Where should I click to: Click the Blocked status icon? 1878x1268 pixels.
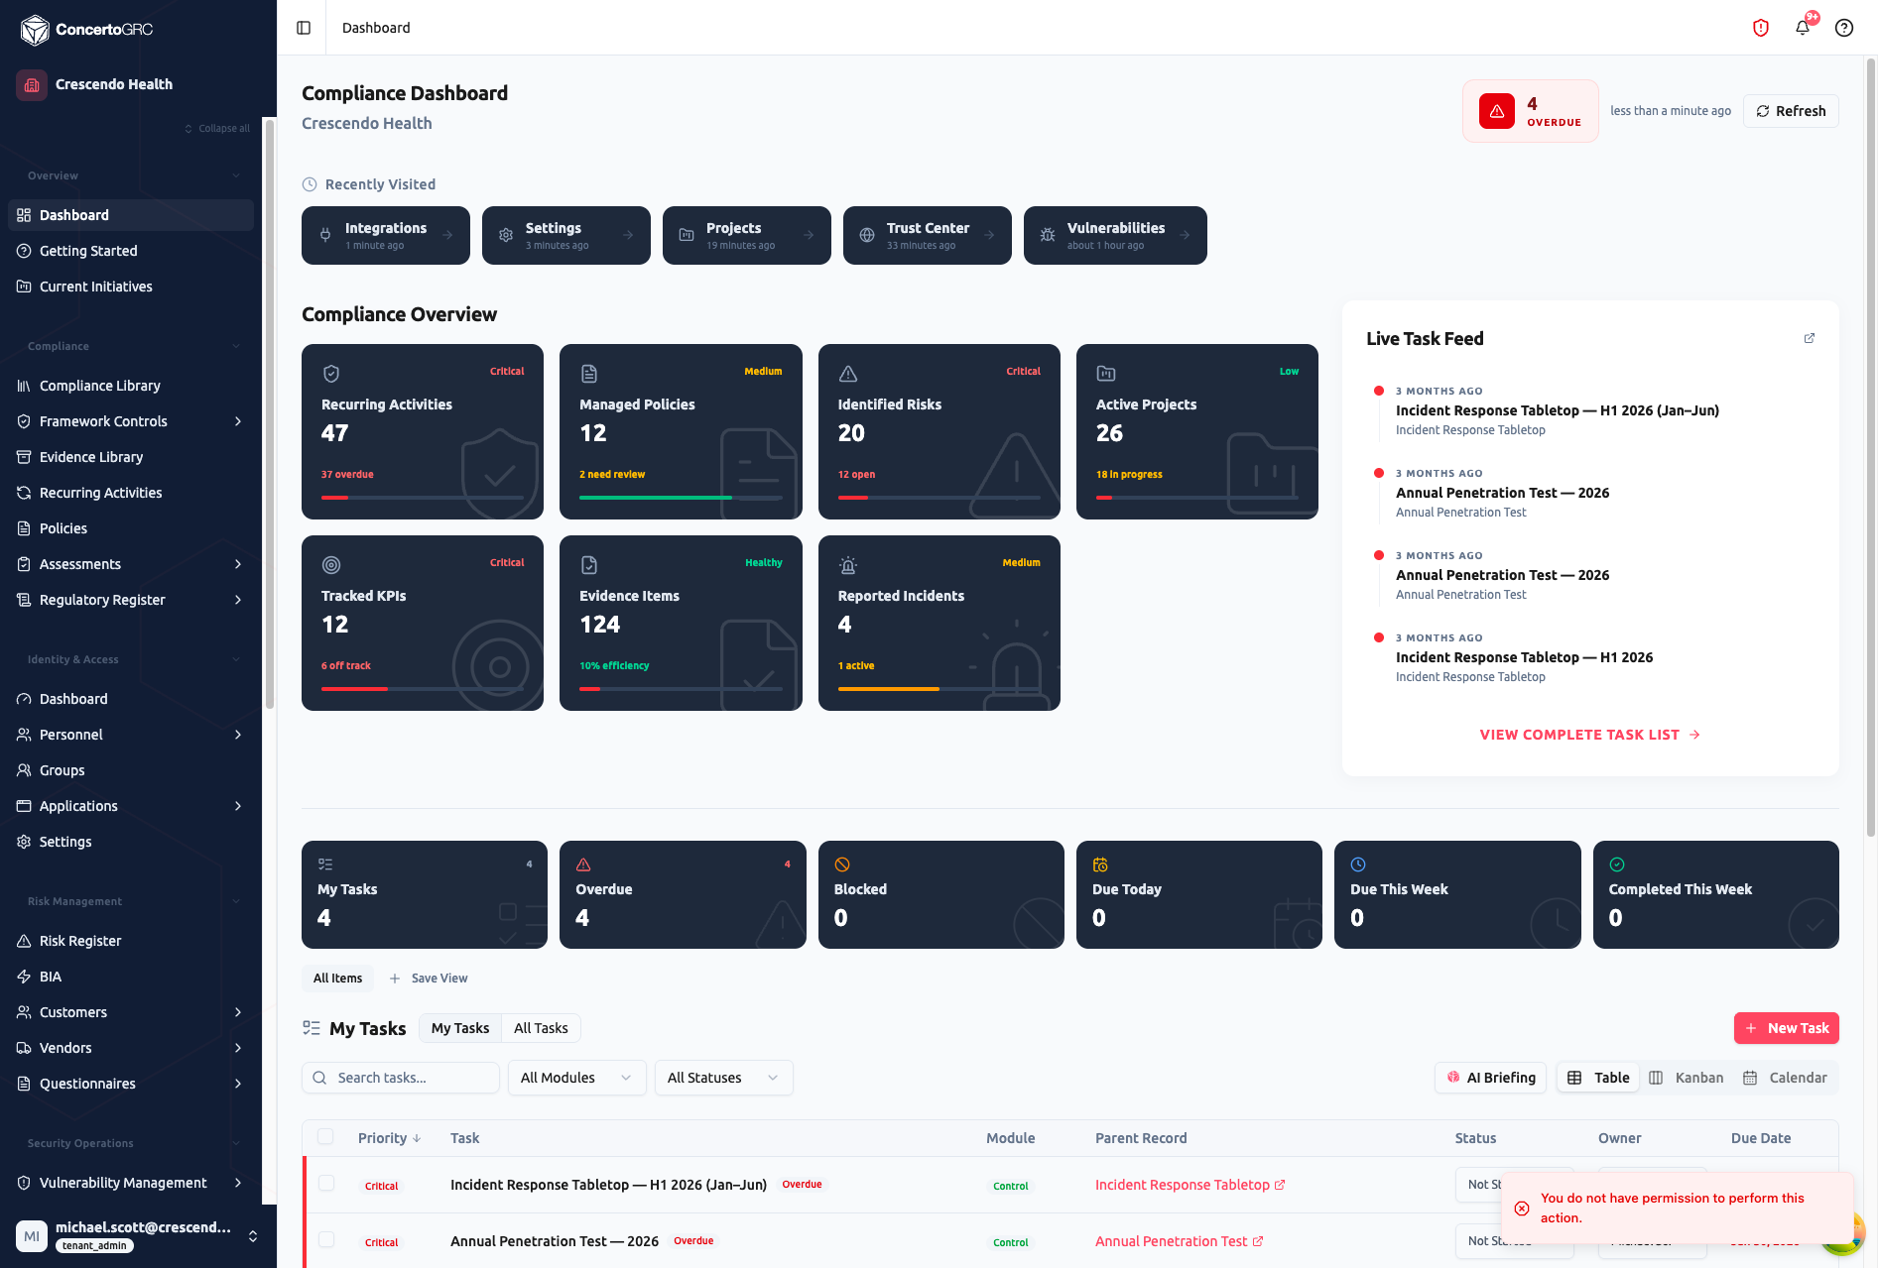842,865
